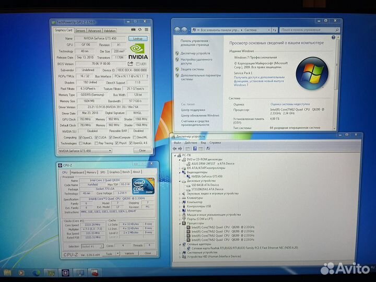Click the BIOS export share icon

point(130,63)
